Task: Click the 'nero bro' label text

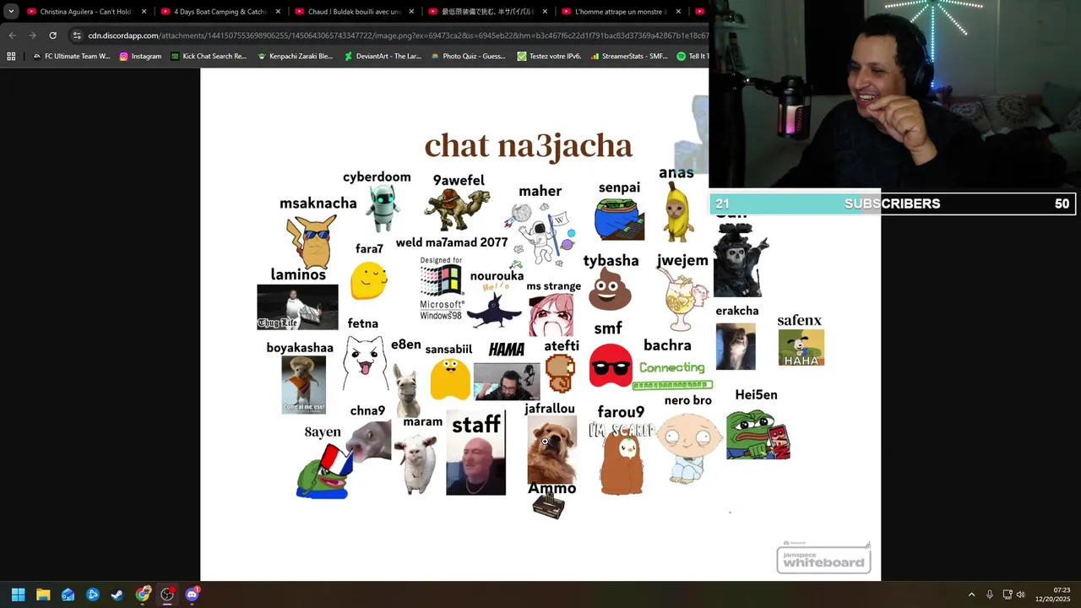Action: pyautogui.click(x=688, y=400)
